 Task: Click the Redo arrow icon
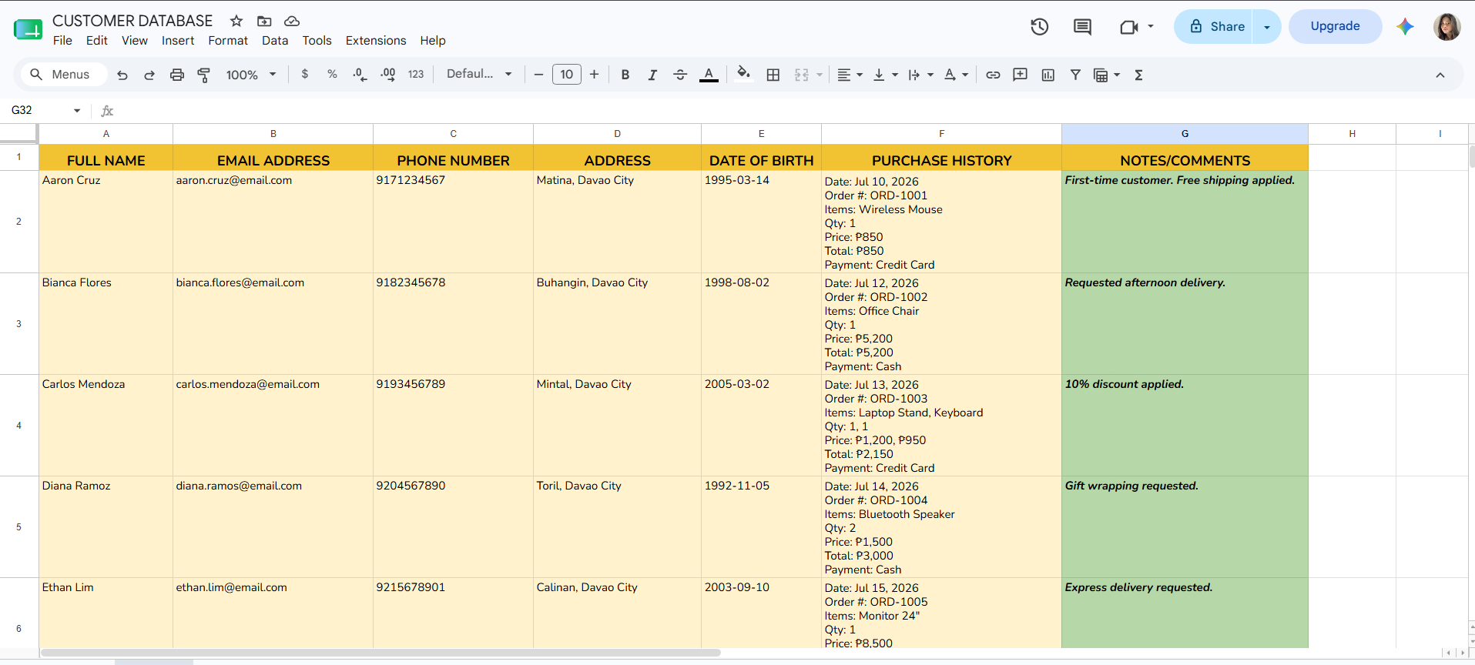pos(149,75)
